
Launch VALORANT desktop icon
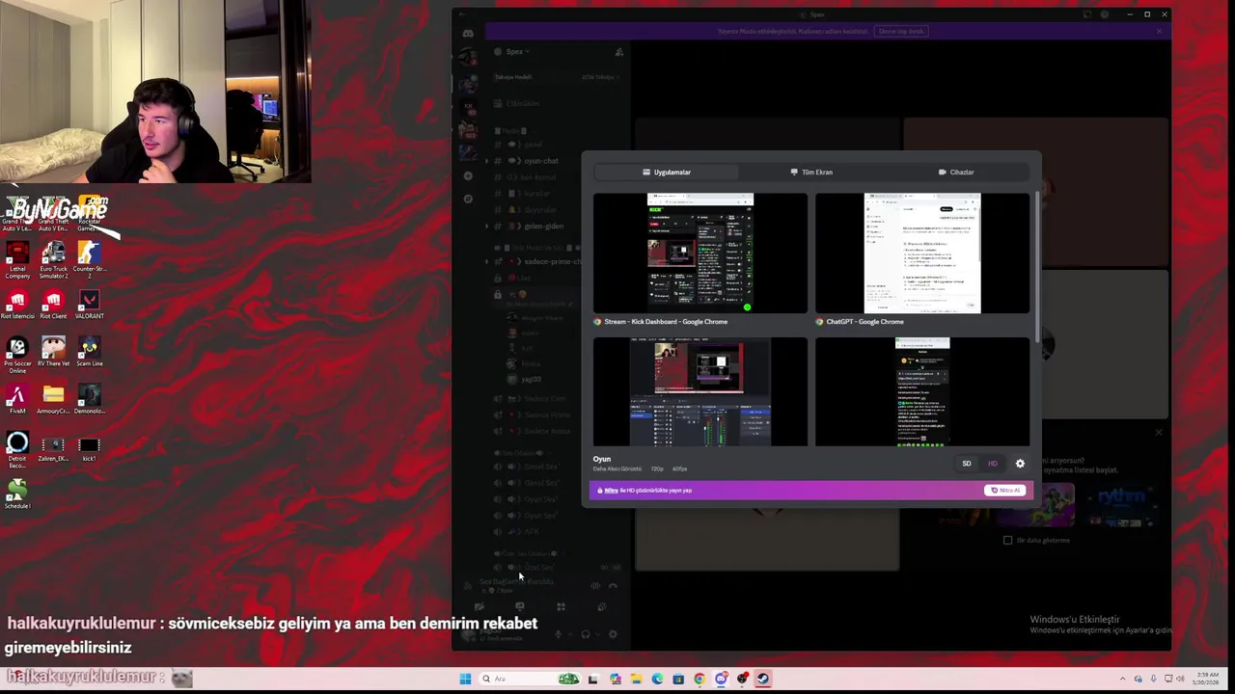pyautogui.click(x=89, y=305)
